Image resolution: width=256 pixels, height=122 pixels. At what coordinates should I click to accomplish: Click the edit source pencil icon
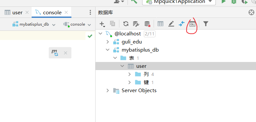(171, 24)
